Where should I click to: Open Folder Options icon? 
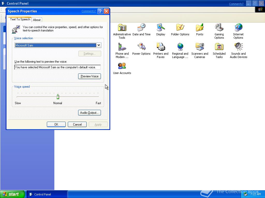tap(180, 30)
